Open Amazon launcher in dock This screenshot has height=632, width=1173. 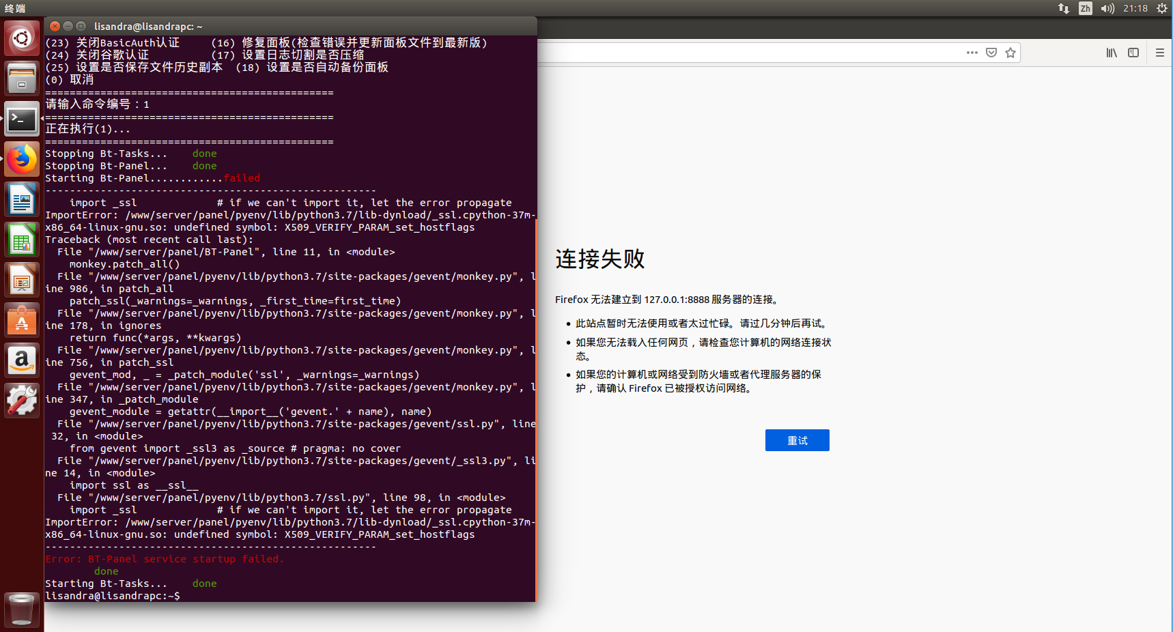tap(22, 360)
